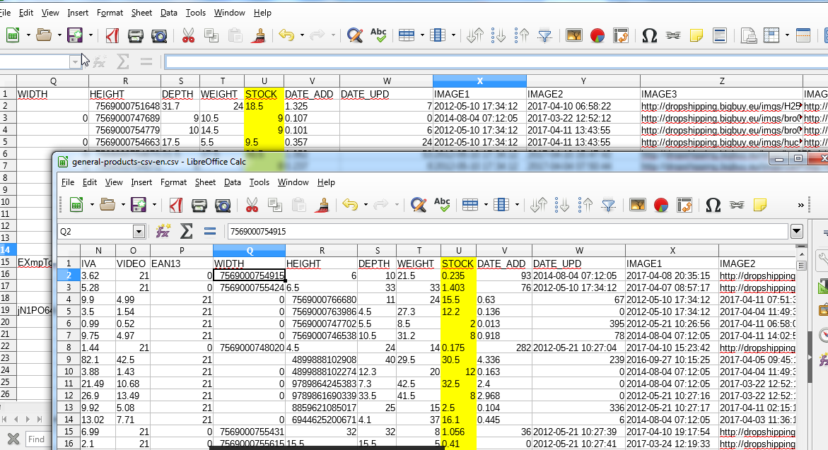This screenshot has height=450, width=828.
Task: Click Pivot Table icon in front window
Action: coord(684,205)
